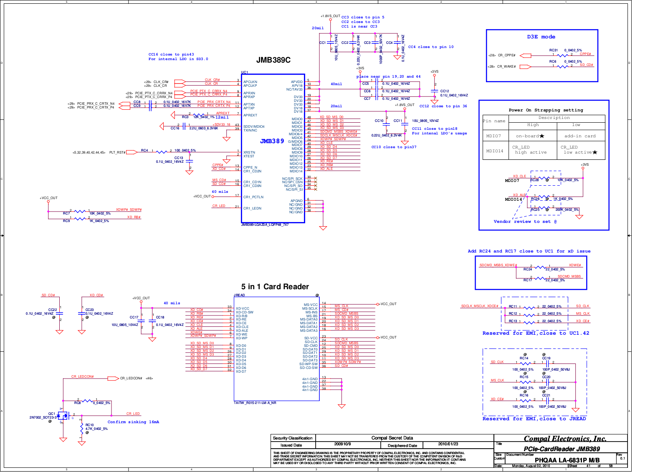
Task: Select capacitor CC1 near +1.8VS_OUT
Action: 330,43
